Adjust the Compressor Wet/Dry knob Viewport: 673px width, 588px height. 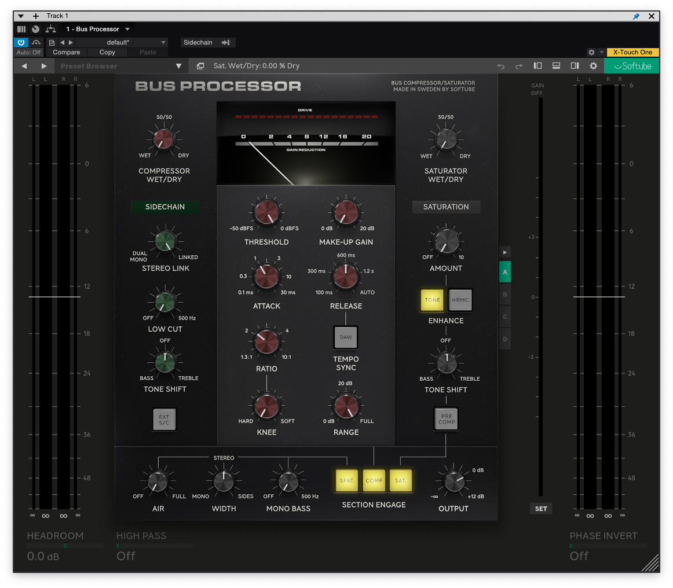163,138
